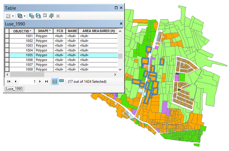Click the AREA MEASURED (H) column header
Image resolution: width=229 pixels, height=151 pixels.
coord(99,31)
